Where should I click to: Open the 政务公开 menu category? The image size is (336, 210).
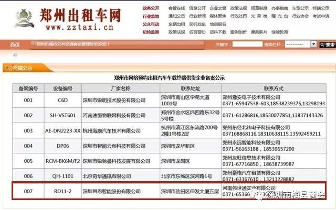tap(151, 8)
